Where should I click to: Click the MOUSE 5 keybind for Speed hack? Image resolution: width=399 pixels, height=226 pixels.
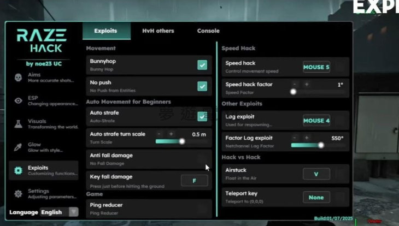316,67
